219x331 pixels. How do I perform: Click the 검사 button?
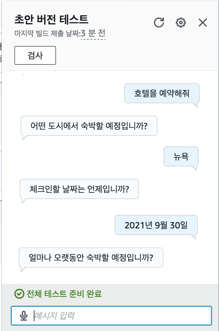click(35, 55)
